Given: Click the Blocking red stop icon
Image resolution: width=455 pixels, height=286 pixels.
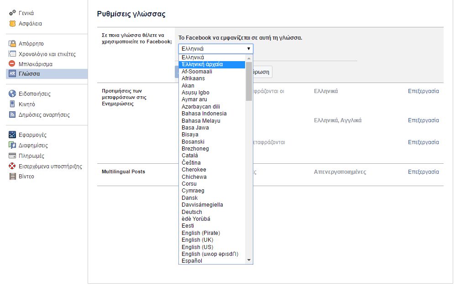Looking at the screenshot, I should pyautogui.click(x=13, y=64).
